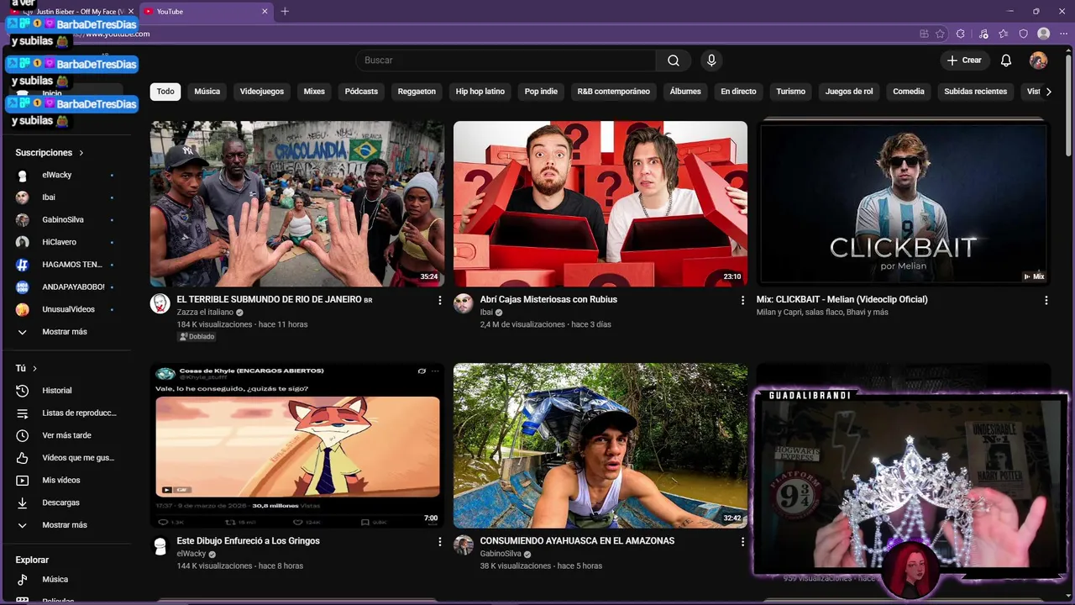
Task: Open Zazza el italiano channel avatar
Action: (x=160, y=303)
